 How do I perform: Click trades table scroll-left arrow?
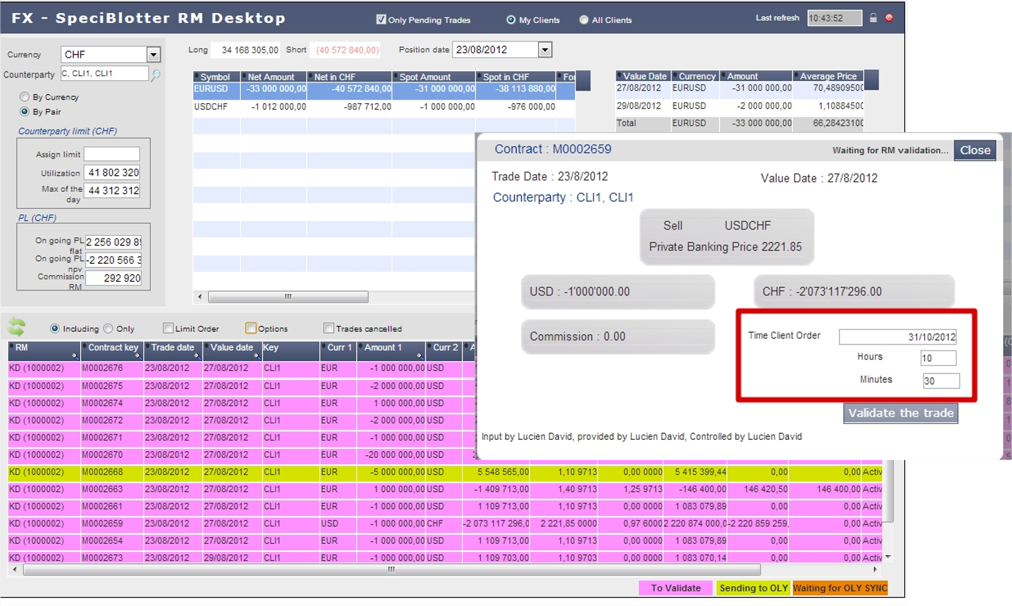click(x=15, y=569)
